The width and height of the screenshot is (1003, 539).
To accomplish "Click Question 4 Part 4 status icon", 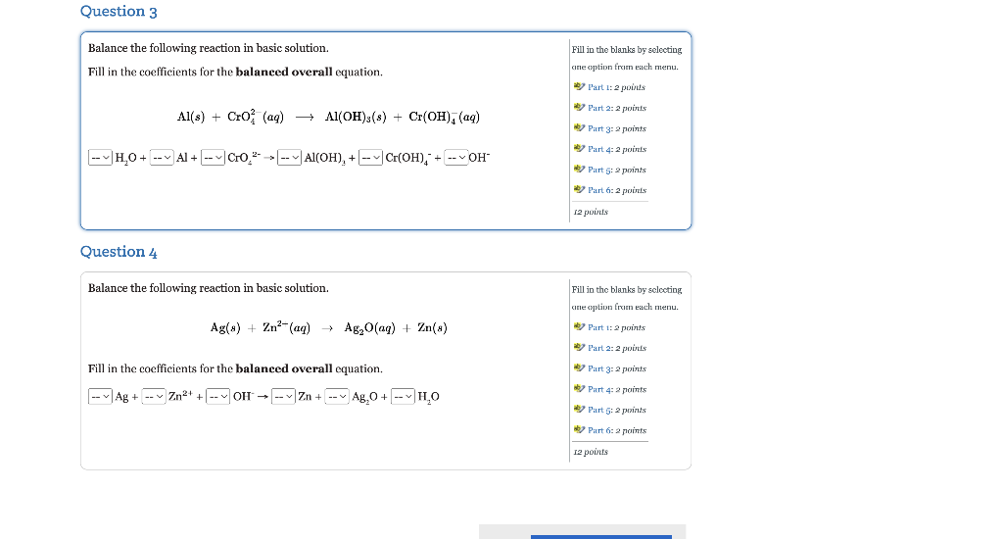I will 580,388.
